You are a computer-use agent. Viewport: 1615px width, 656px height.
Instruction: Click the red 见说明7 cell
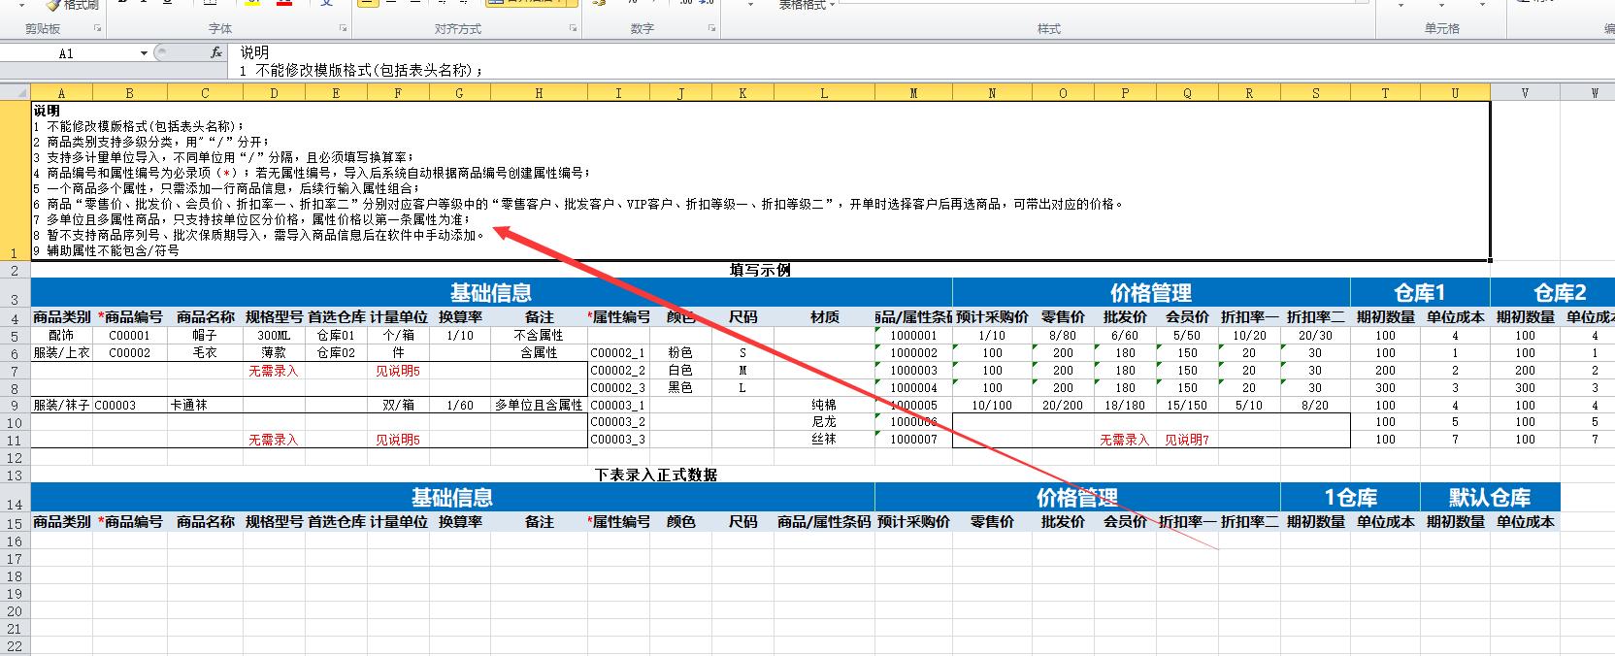[x=1187, y=440]
